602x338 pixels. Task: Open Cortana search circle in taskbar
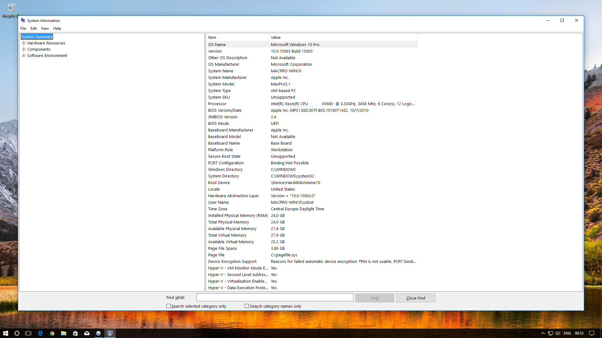17,333
